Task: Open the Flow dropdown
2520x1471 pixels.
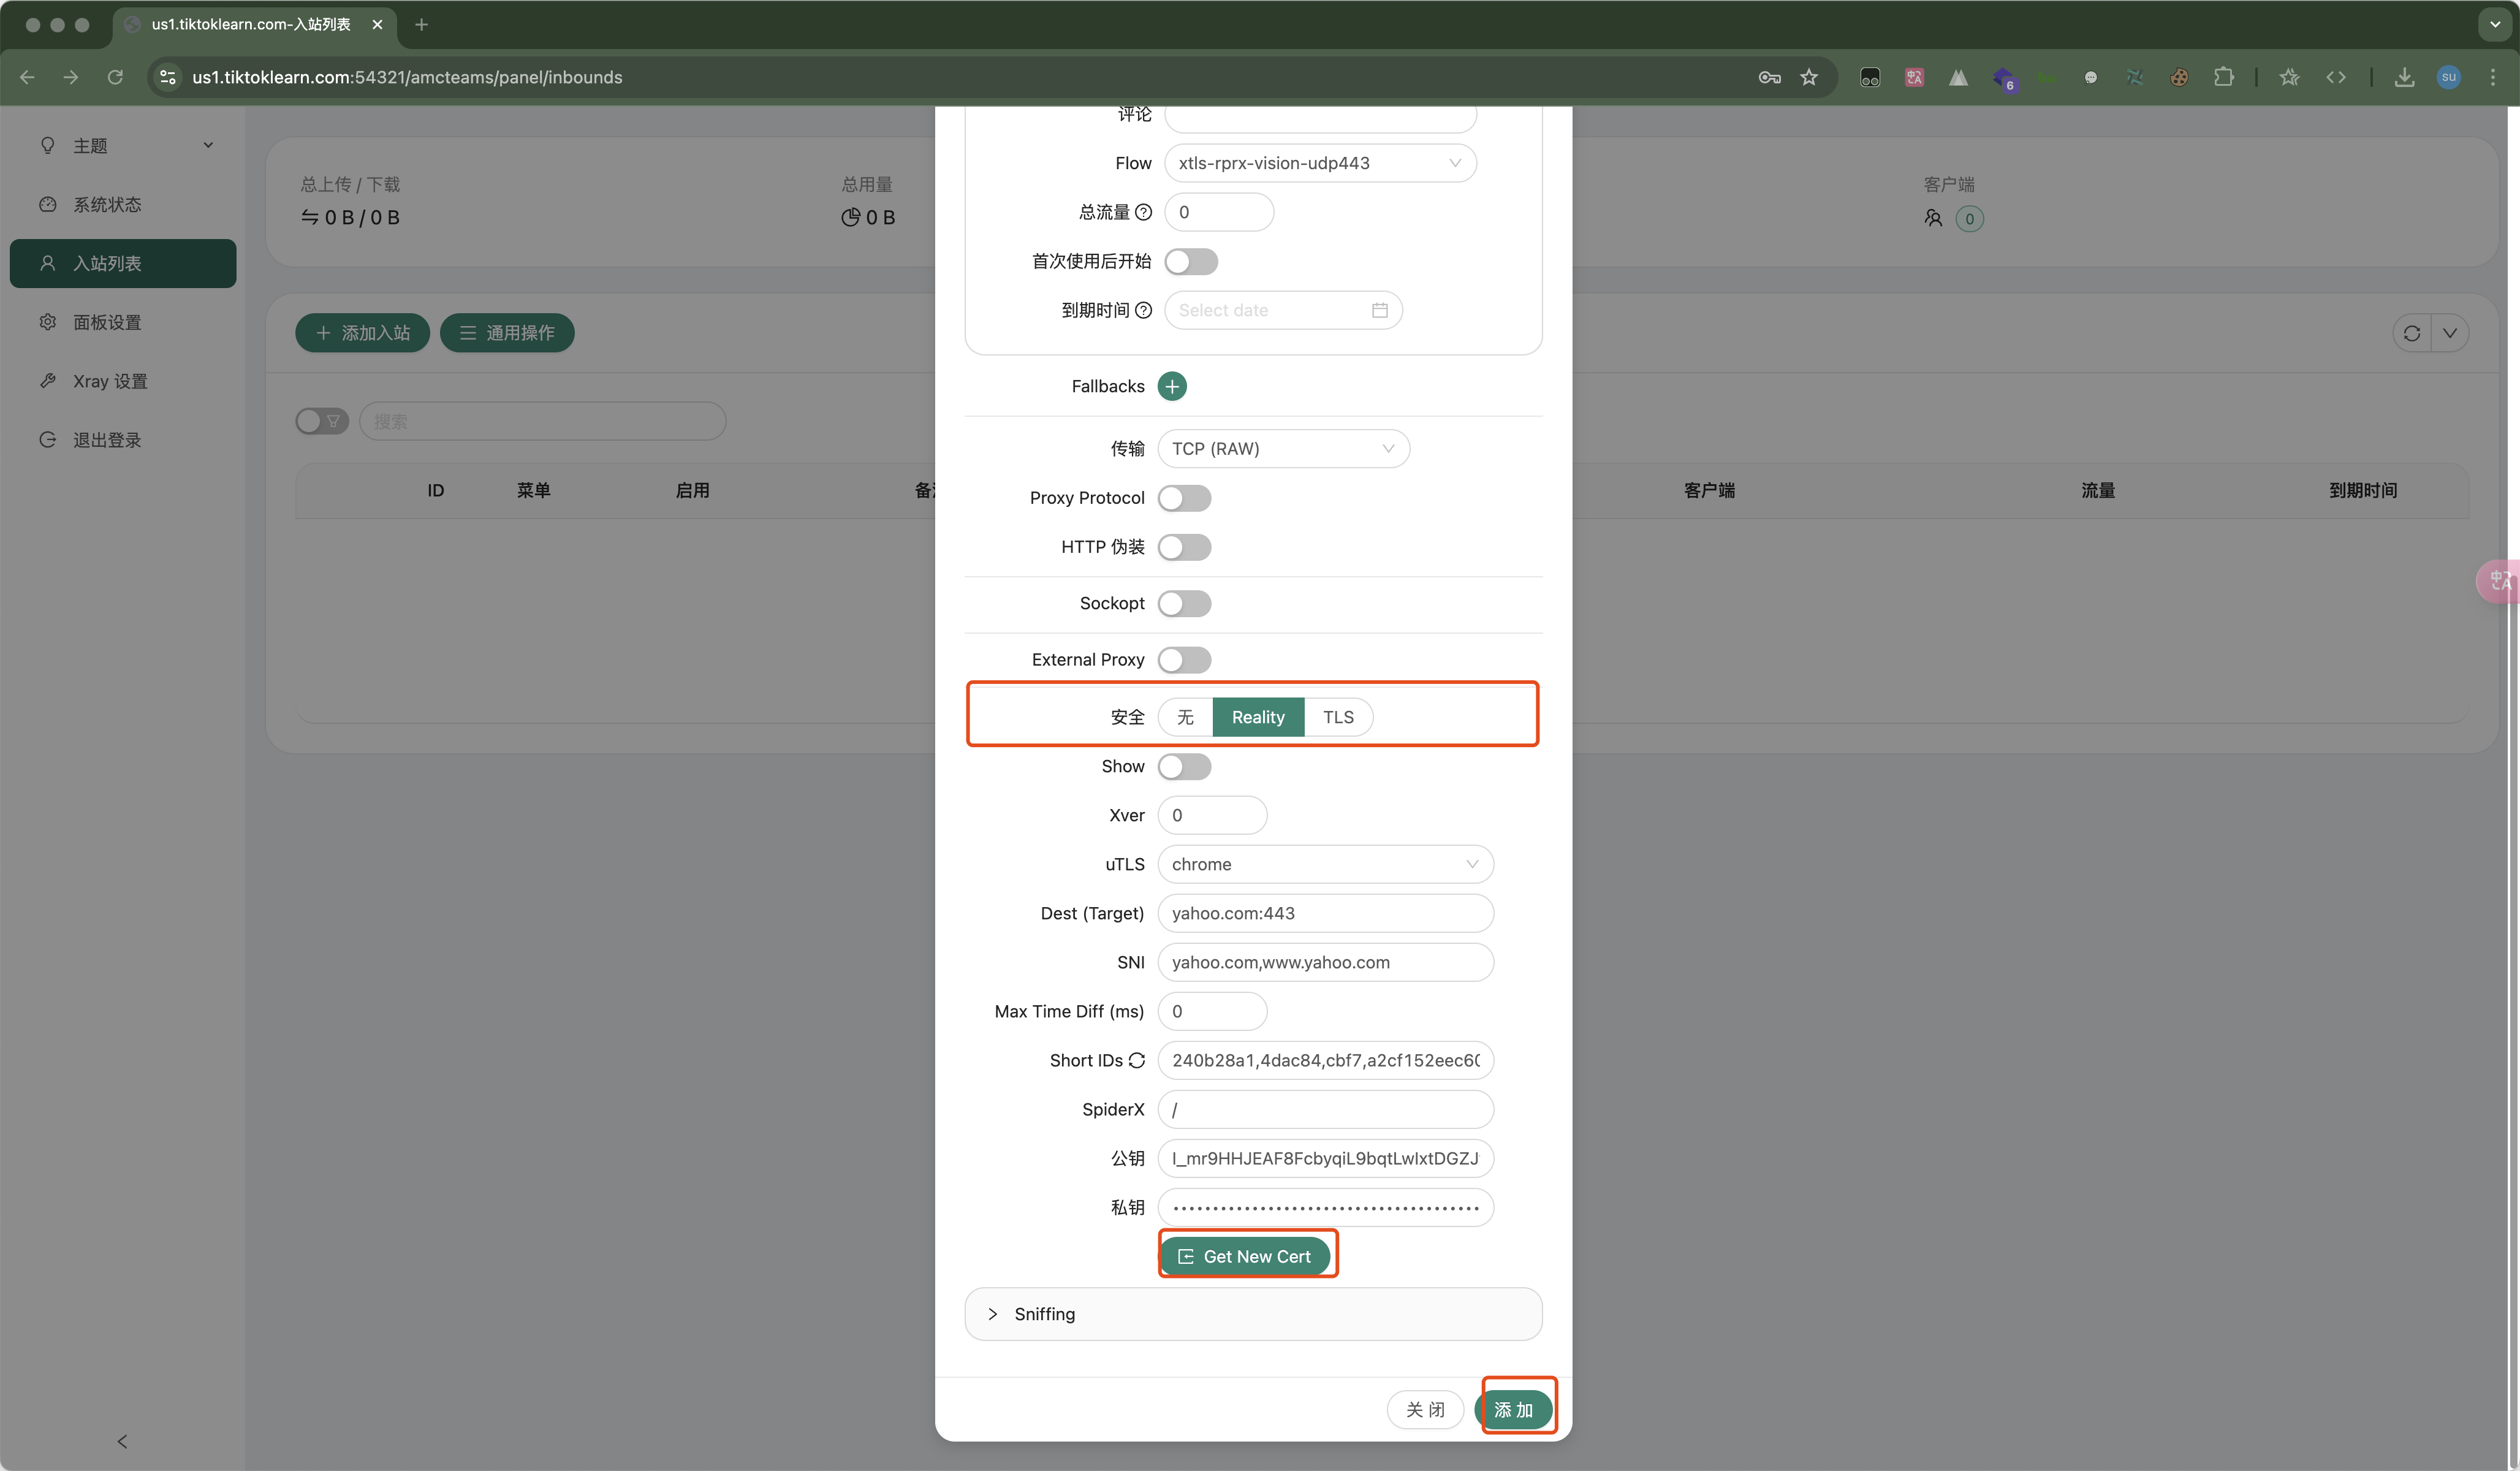Action: click(1319, 163)
